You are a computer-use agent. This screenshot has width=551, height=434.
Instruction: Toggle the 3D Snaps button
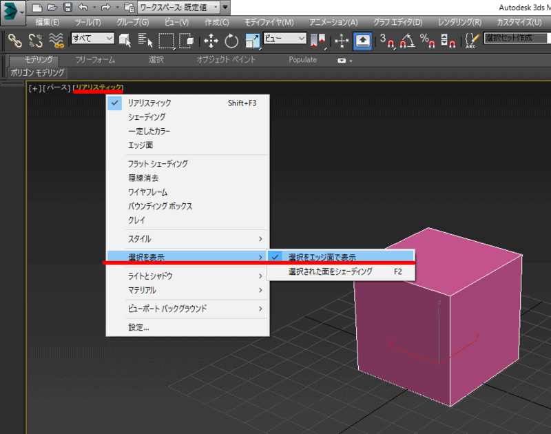point(388,40)
